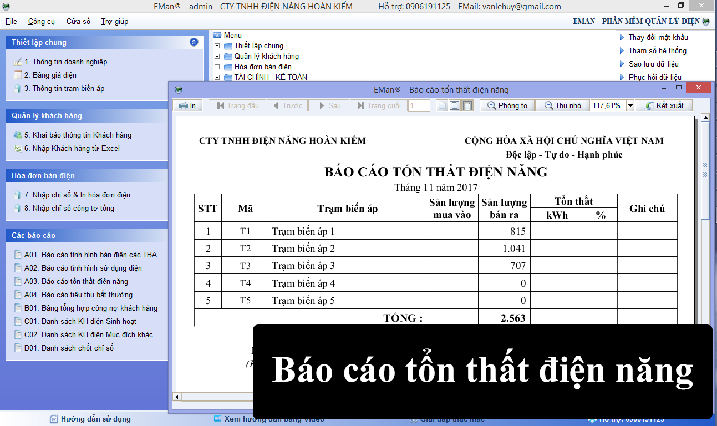Go to first page Trang đầu

click(237, 105)
